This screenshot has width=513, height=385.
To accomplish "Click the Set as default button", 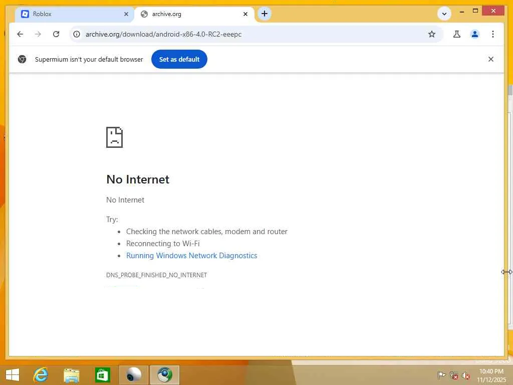I will coord(179,59).
